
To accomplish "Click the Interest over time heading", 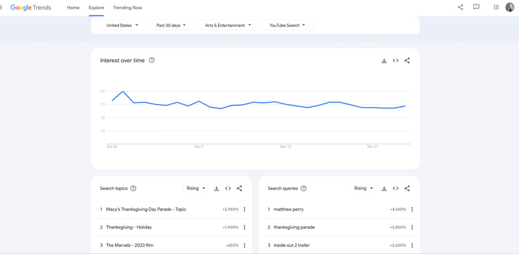I will tap(122, 60).
